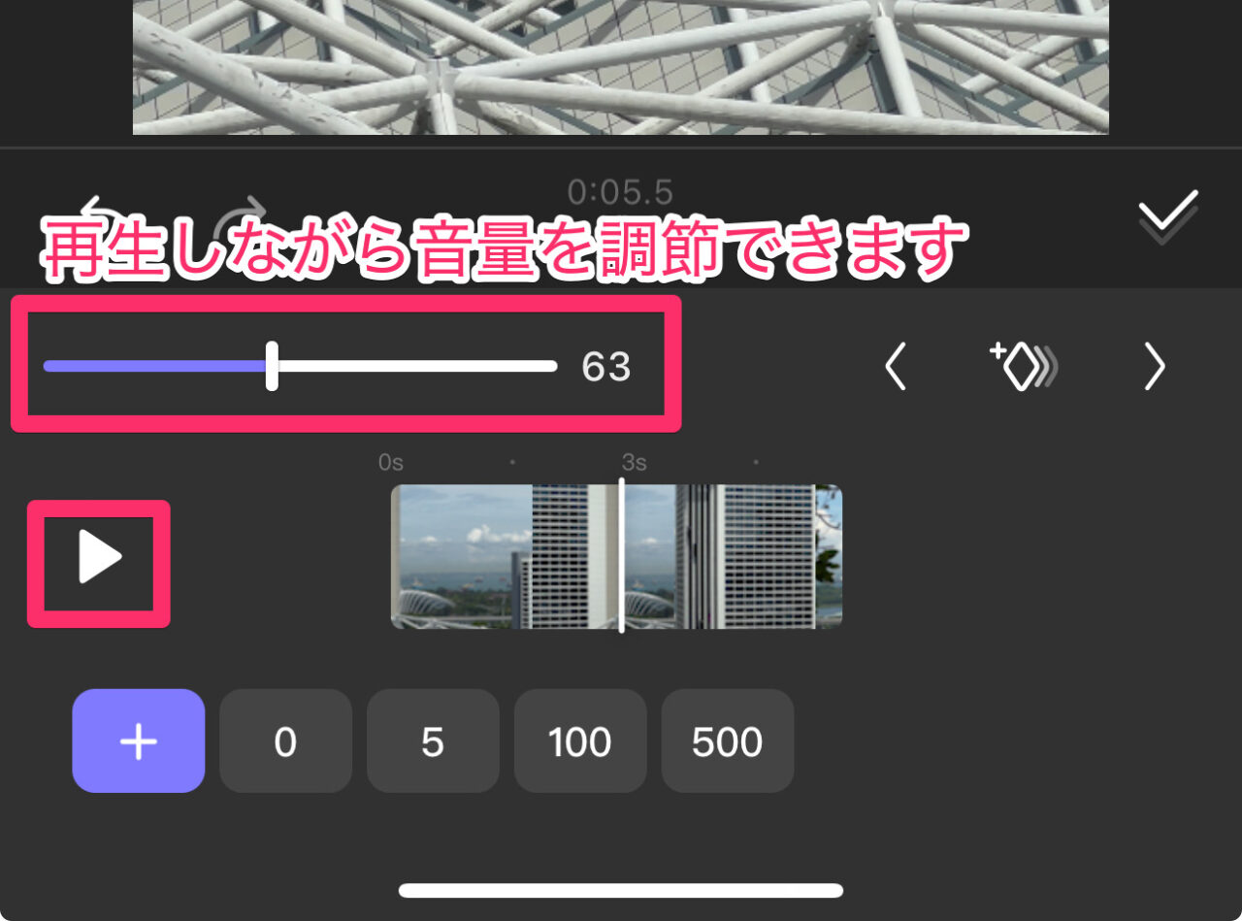Tap the play button beside the timeline
Viewport: 1242px width, 921px height.
[100, 558]
